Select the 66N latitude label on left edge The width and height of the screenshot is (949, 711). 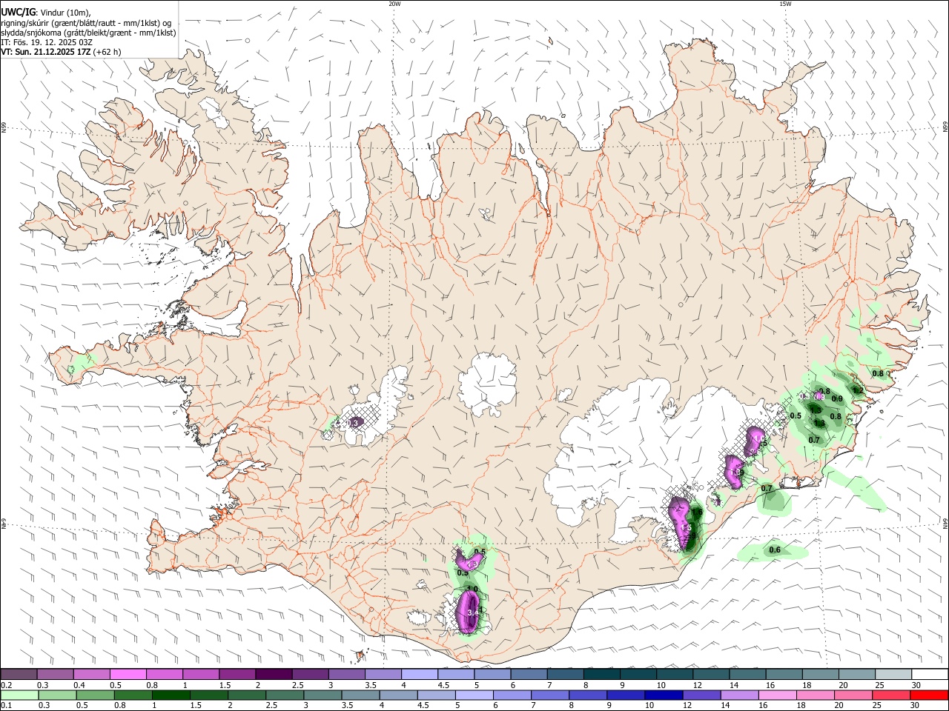click(x=4, y=128)
